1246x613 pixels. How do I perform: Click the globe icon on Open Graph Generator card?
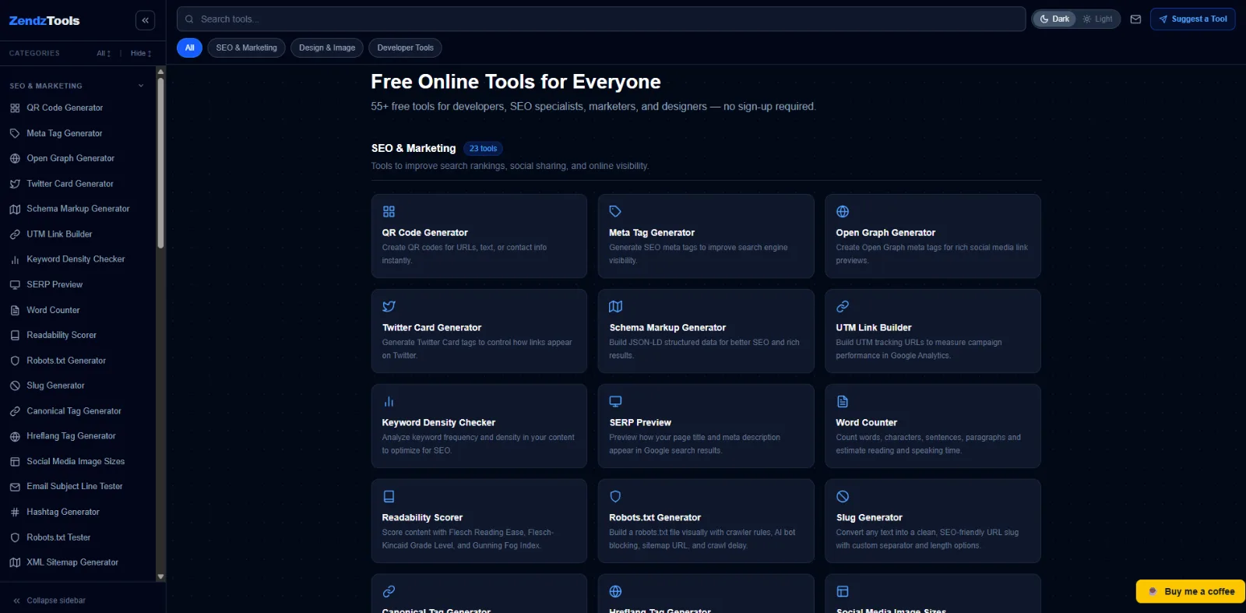(843, 211)
